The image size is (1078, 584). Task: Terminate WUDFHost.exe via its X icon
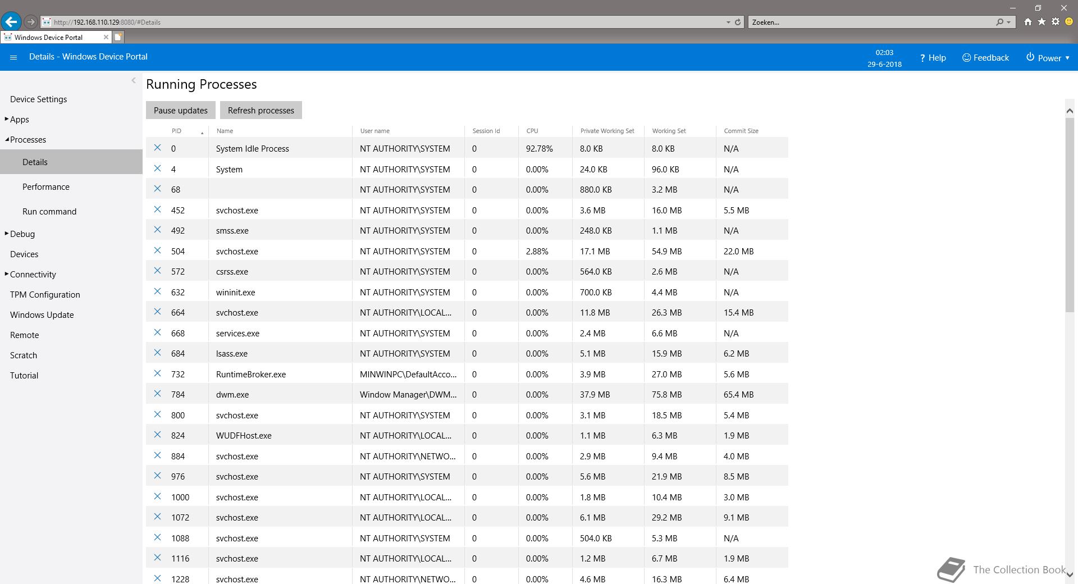pos(158,435)
